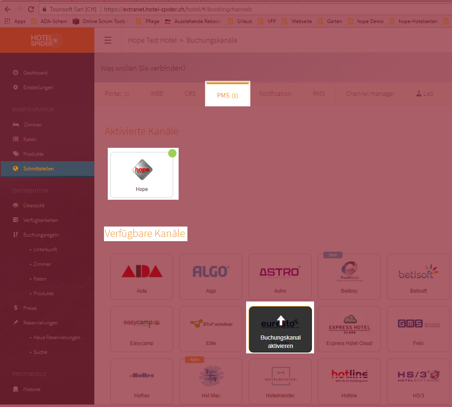This screenshot has width=452, height=407.
Task: Click Buchungskanal aktivieren on Euresto card
Action: tap(280, 329)
